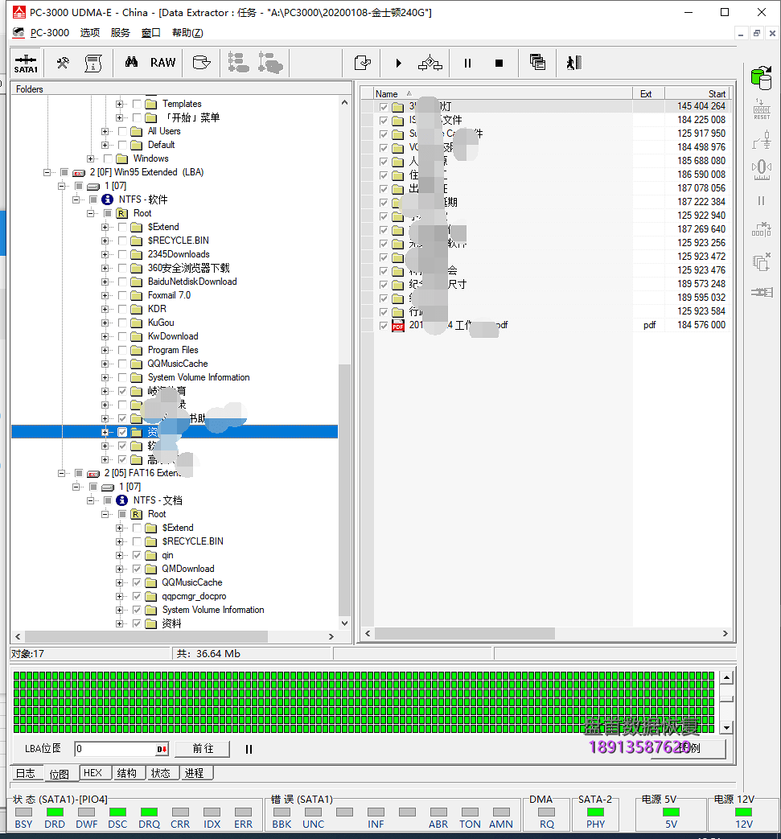The image size is (781, 839).
Task: Expand the Foxmail 7.0 tree node
Action: (x=105, y=295)
